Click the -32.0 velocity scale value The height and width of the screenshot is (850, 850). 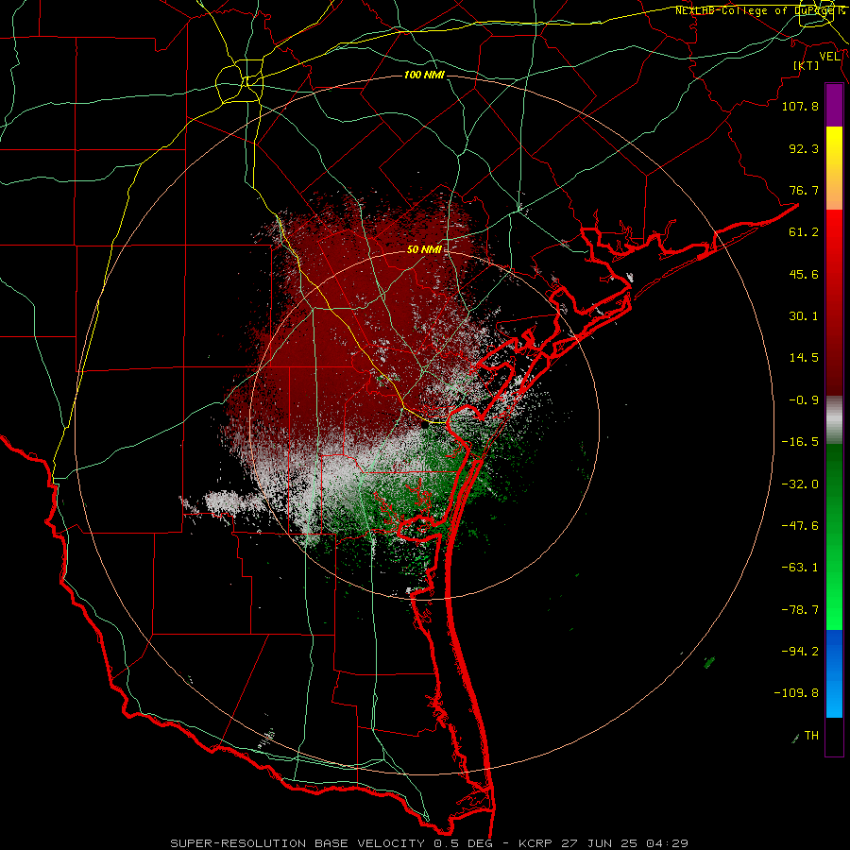pos(800,484)
